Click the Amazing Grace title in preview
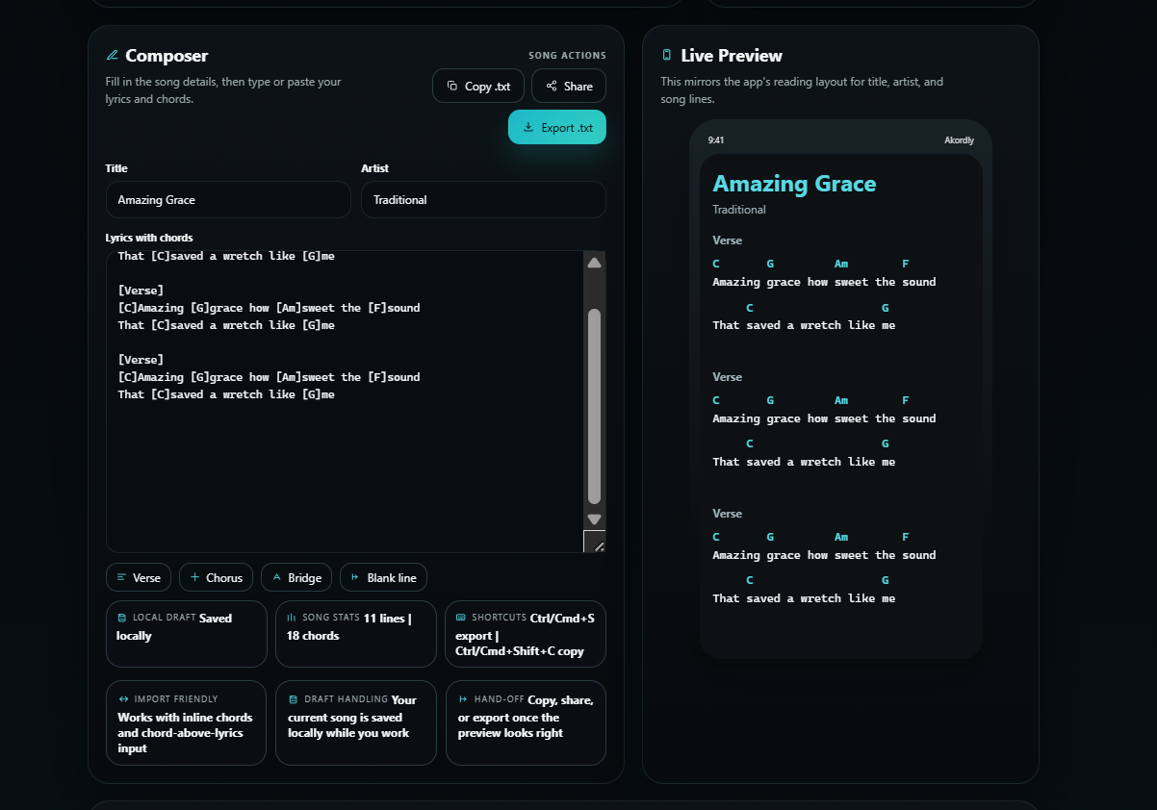The image size is (1157, 810). click(x=794, y=184)
